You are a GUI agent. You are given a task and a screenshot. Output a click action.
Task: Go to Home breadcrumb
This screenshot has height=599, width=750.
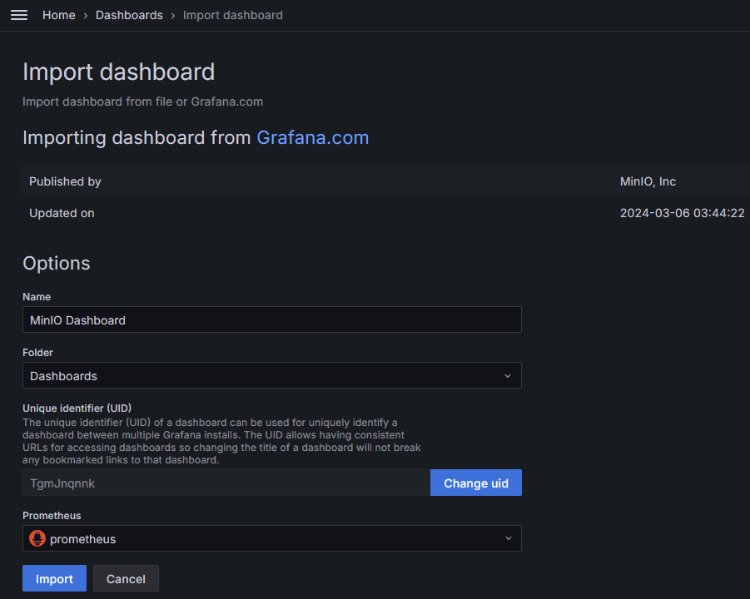point(59,15)
